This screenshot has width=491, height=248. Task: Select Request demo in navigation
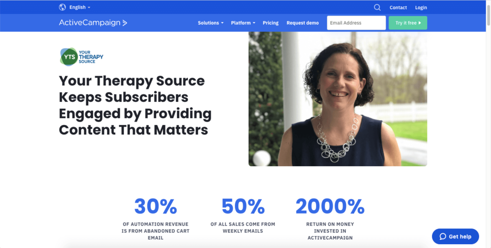303,23
